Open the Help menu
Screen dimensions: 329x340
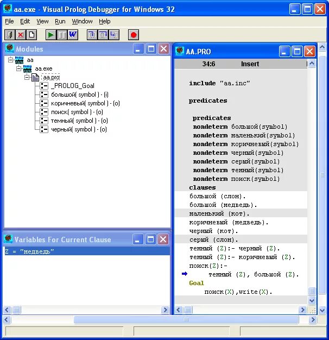tap(105, 21)
